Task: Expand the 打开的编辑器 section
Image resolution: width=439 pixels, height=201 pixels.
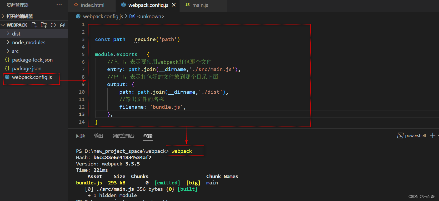Action: click(x=3, y=16)
